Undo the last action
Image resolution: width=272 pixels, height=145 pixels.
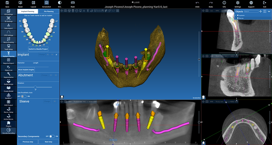tap(197, 3)
